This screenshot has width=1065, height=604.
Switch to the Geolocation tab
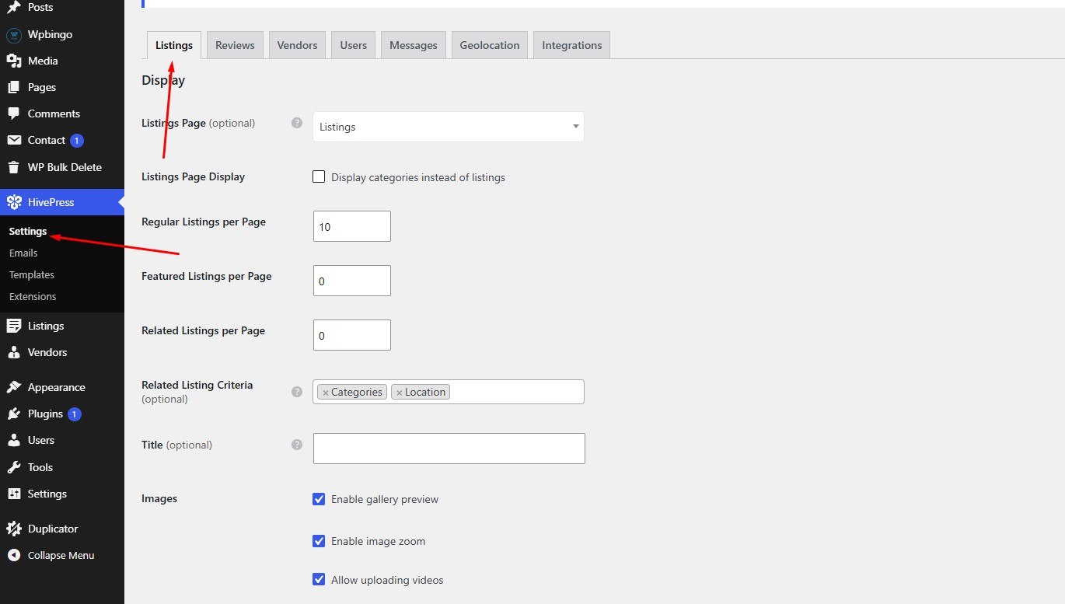tap(490, 45)
